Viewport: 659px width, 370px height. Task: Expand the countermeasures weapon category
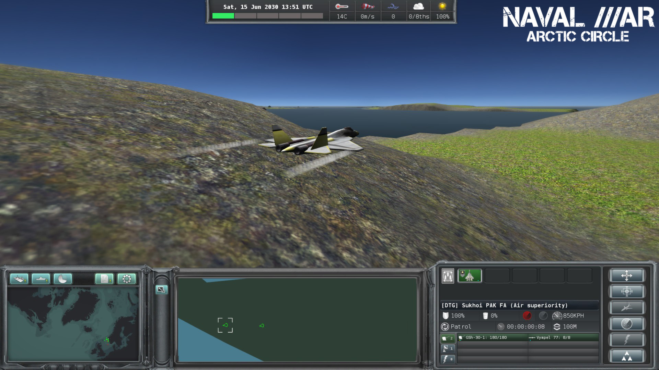point(448,348)
